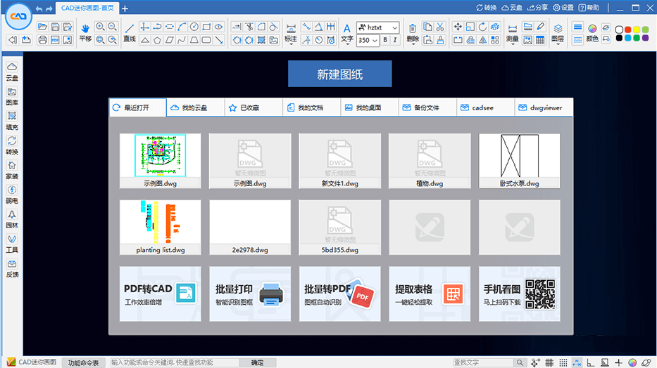Pick the red color swatch

627,29
